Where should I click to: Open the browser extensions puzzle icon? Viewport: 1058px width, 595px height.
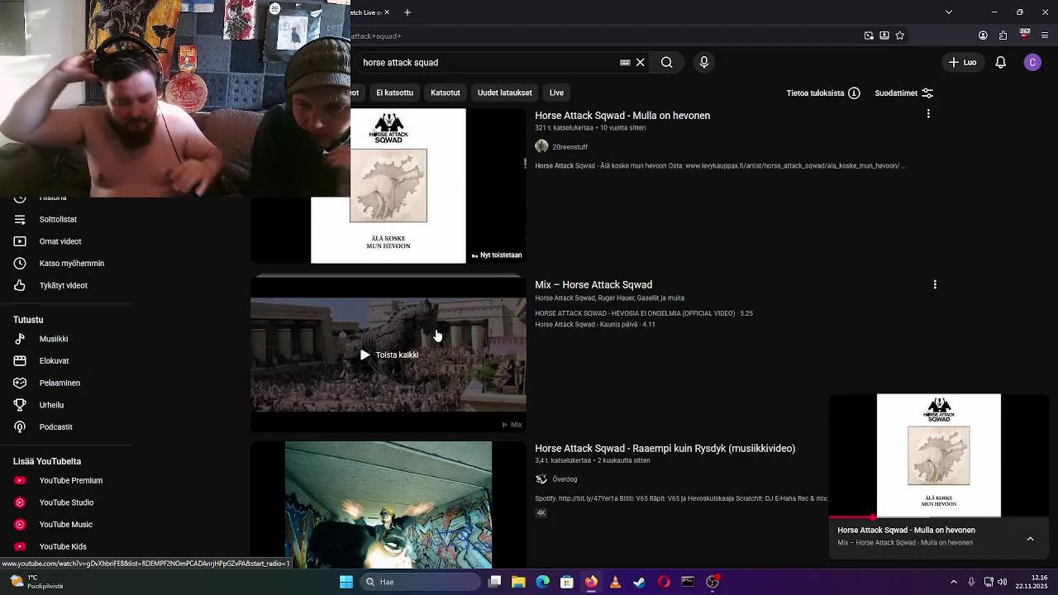click(1003, 36)
